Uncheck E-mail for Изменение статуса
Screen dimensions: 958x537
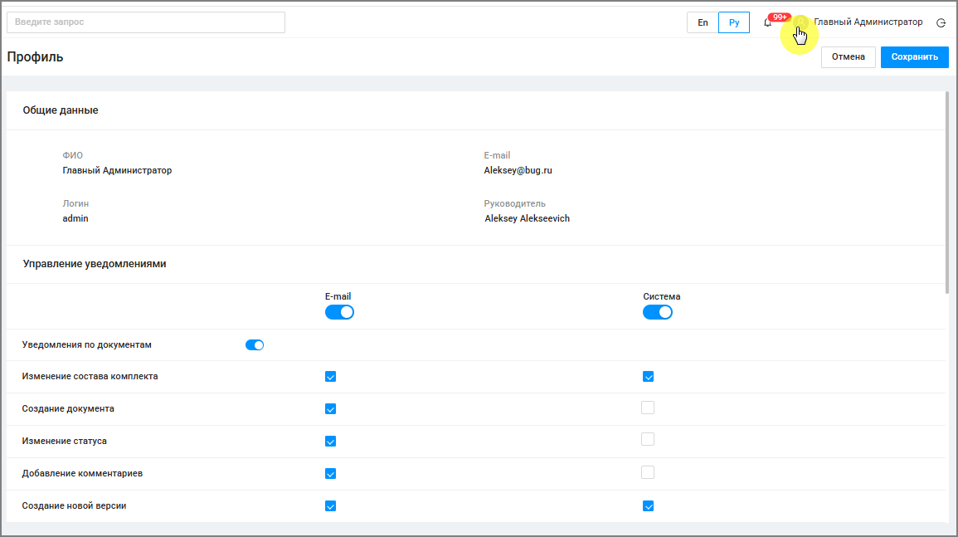pyautogui.click(x=330, y=442)
